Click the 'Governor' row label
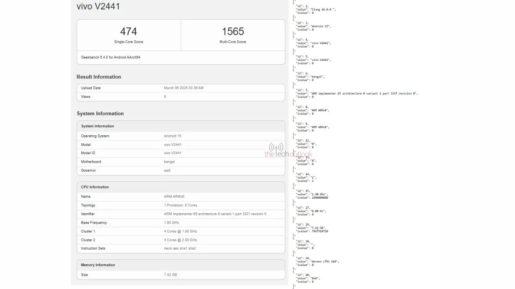515x289 pixels. [88, 170]
